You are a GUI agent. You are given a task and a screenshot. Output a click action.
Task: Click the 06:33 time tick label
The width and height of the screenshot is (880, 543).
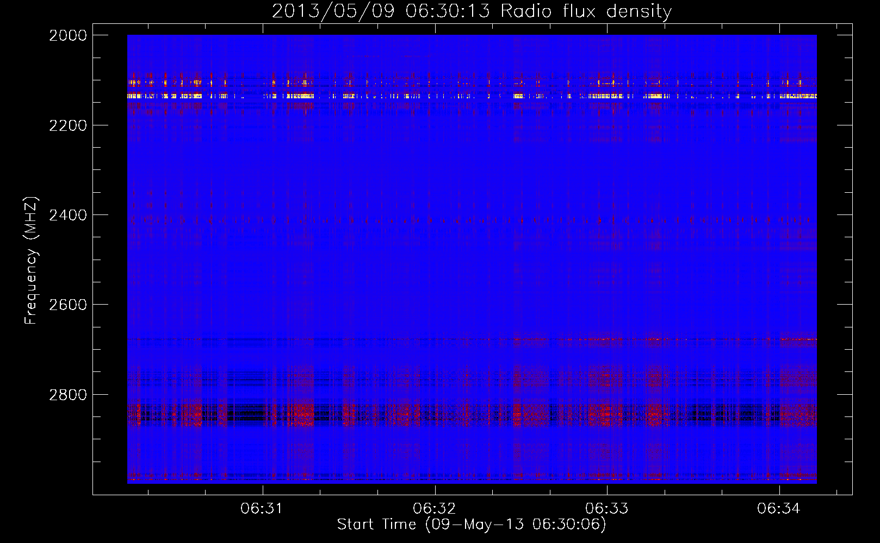coord(606,508)
